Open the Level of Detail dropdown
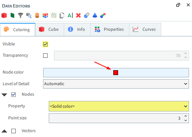The height and width of the screenshot is (137, 192). 116,84
